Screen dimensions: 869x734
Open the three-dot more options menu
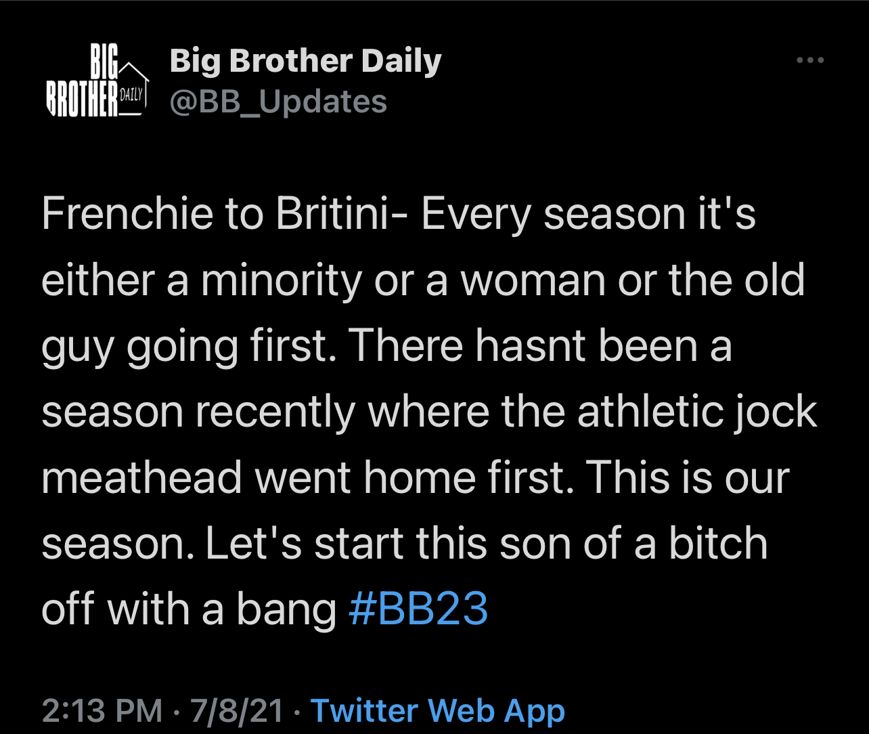pos(810,61)
